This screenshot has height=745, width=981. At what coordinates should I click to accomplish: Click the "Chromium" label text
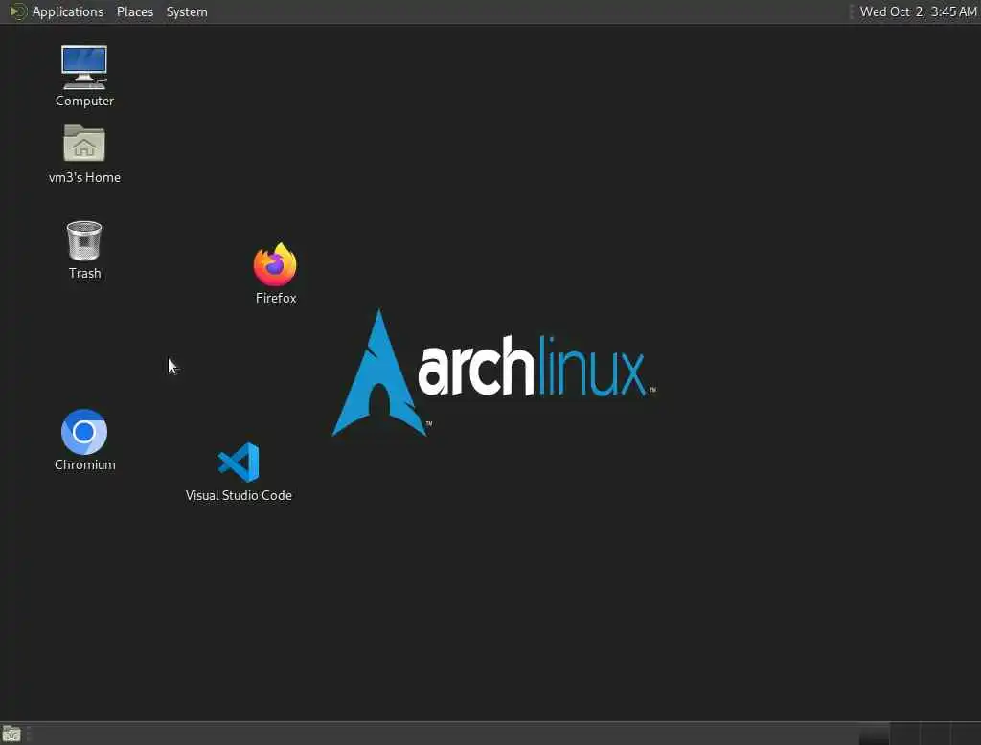point(84,464)
